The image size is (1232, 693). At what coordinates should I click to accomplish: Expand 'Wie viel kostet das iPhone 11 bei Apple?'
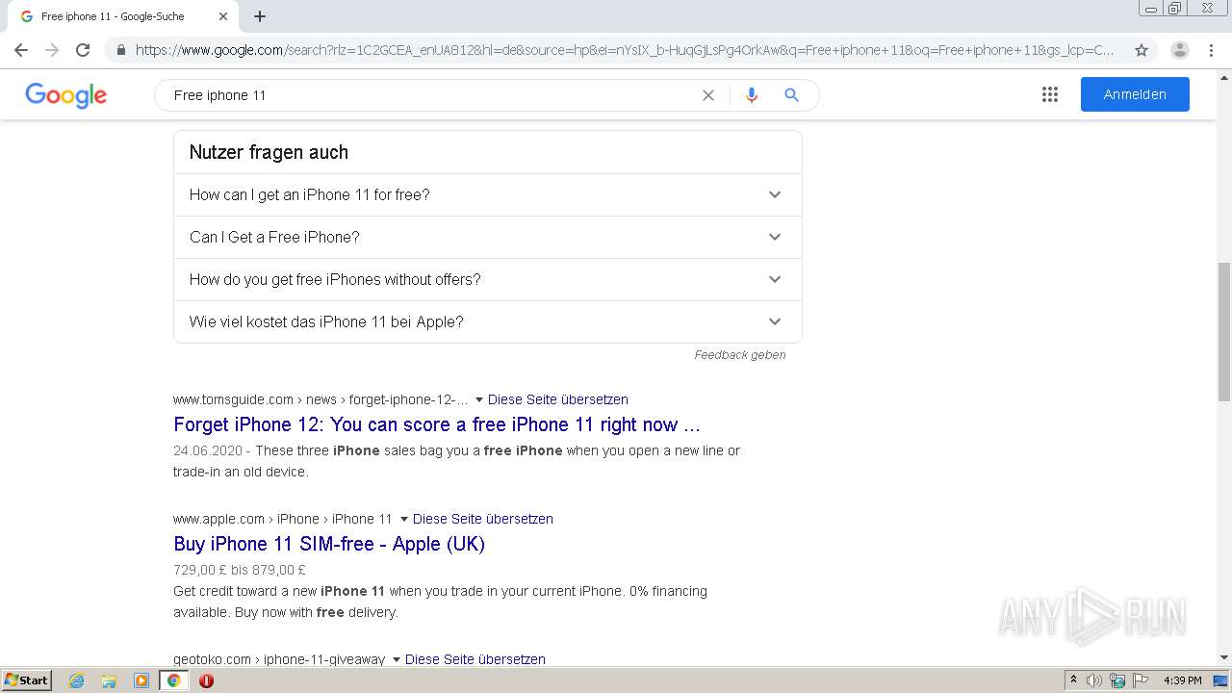[487, 321]
